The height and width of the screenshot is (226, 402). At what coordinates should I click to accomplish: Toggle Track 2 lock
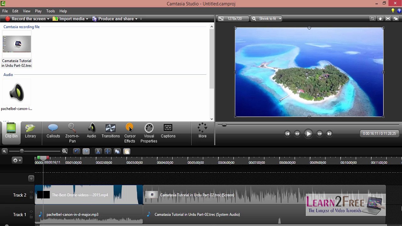click(x=31, y=197)
